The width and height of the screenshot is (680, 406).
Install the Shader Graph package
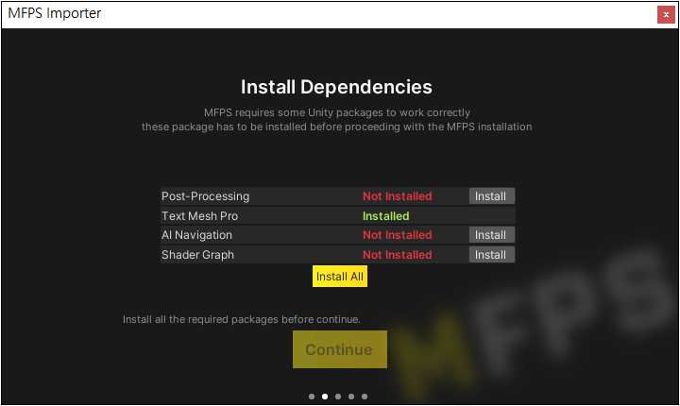[x=491, y=255]
